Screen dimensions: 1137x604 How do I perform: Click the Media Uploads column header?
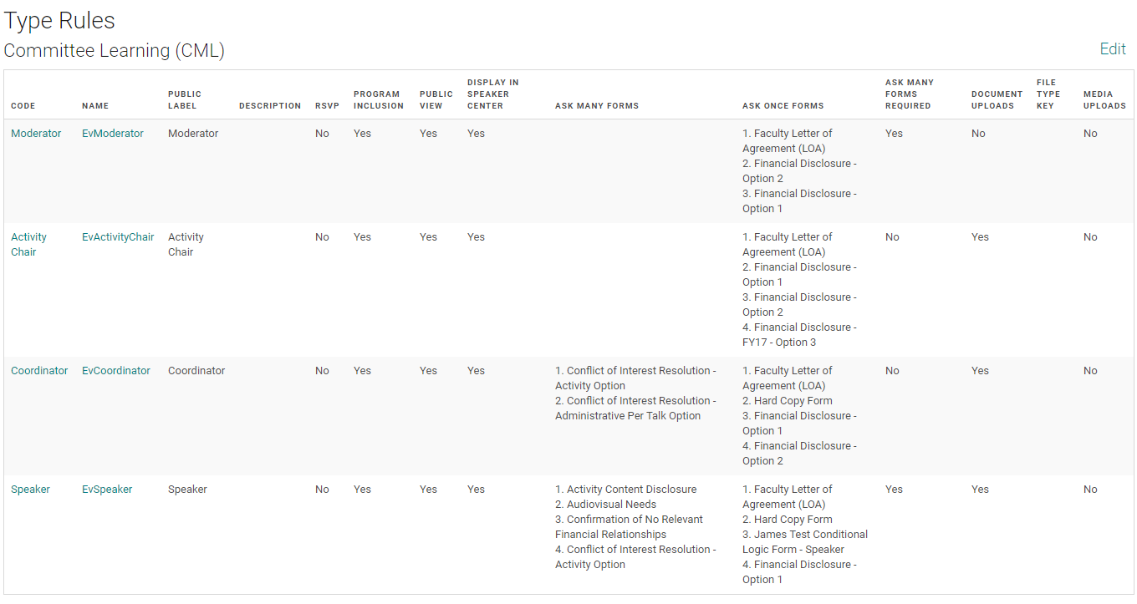click(1104, 100)
